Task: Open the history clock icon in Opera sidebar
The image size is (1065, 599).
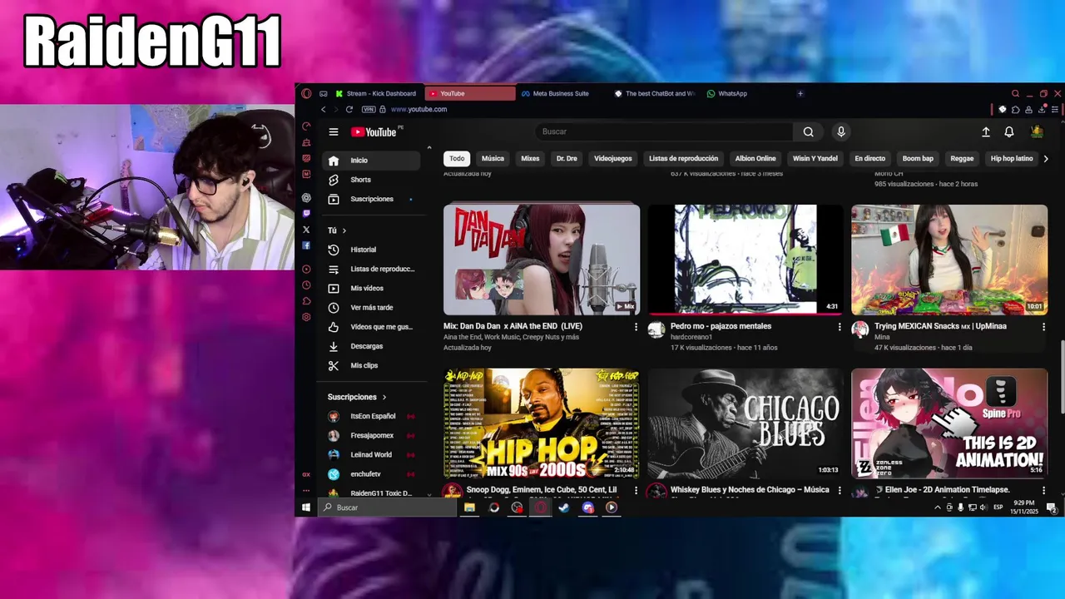Action: point(306,285)
